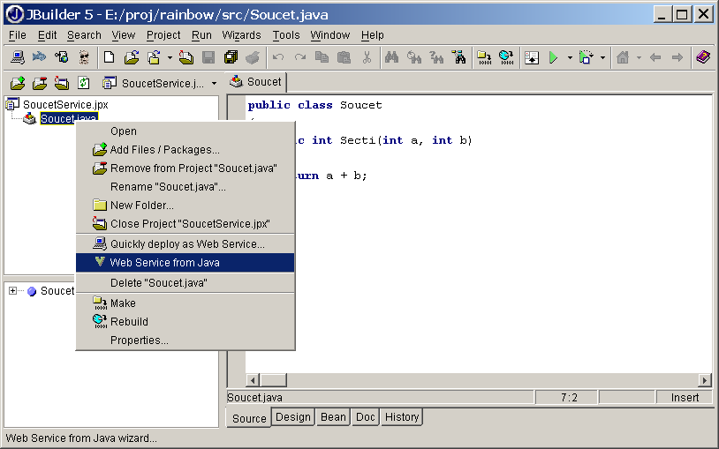719x449 pixels.
Task: Click the Copy toolbar icon
Action: click(322, 57)
